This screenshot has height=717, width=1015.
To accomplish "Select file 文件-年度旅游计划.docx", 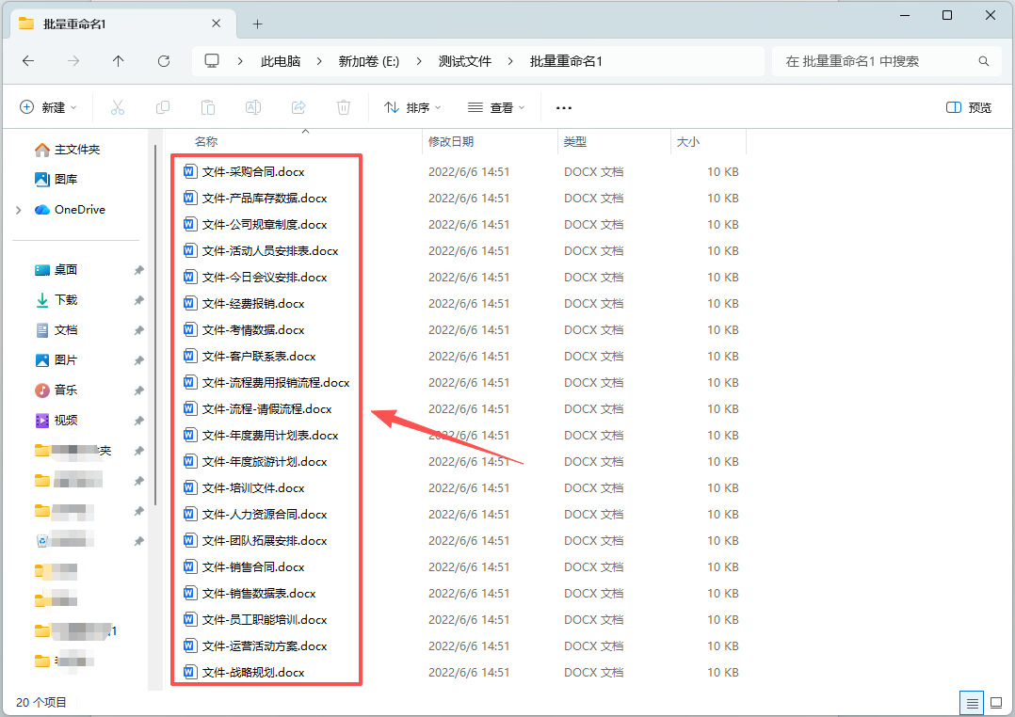I will [255, 461].
